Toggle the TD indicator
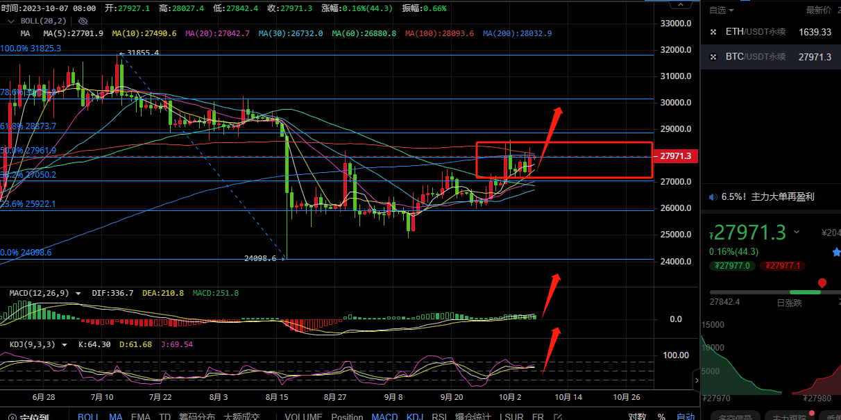This screenshot has width=841, height=420. [x=164, y=417]
